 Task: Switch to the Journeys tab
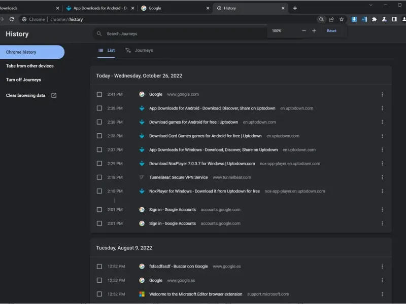click(x=139, y=51)
